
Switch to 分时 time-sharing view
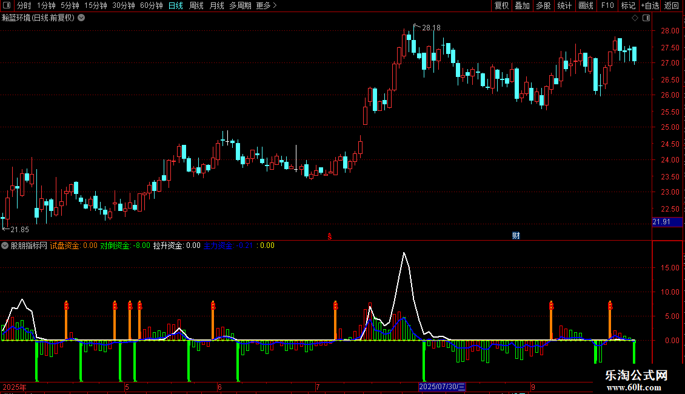point(24,5)
